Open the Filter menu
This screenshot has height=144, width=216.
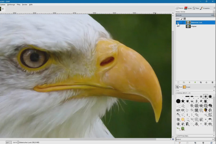coord(18,5)
